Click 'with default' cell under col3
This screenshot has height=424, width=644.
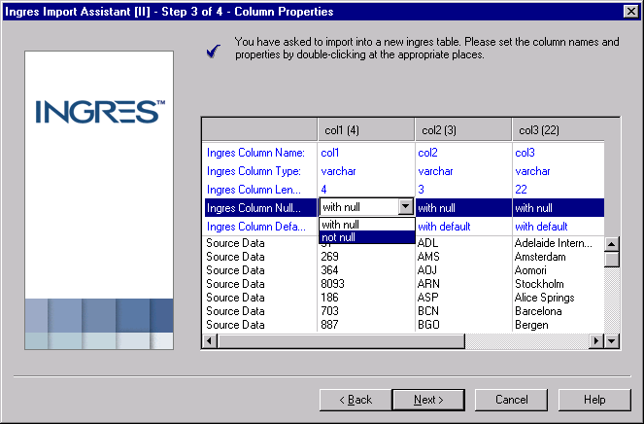[559, 227]
